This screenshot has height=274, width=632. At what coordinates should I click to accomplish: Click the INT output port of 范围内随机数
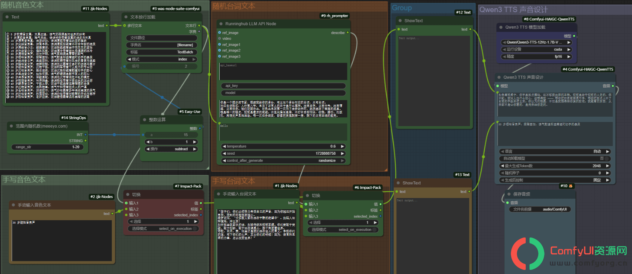click(x=86, y=134)
